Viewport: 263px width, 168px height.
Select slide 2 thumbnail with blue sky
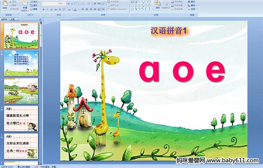[x=21, y=63]
